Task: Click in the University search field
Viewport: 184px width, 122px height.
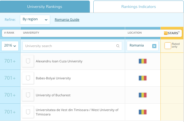Action: pos(70,46)
